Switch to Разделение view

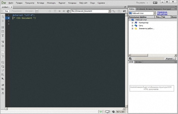click(17, 11)
